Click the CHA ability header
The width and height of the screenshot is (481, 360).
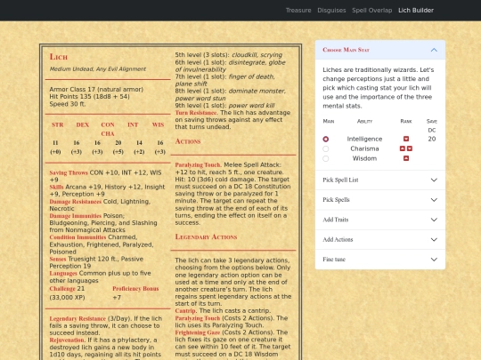108,133
